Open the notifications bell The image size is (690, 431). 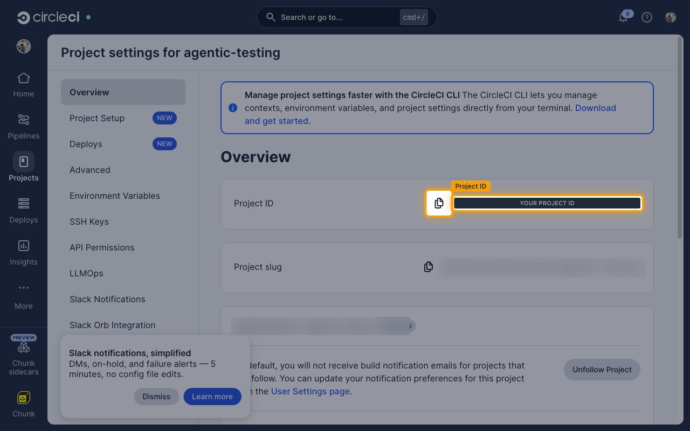click(623, 17)
